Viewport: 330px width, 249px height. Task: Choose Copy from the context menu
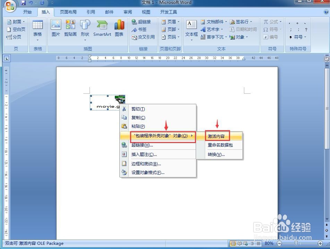tap(158, 117)
